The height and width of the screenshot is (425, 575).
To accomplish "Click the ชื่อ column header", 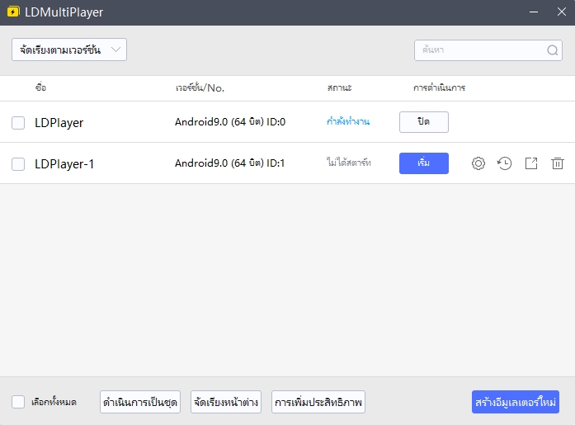I will click(x=40, y=87).
